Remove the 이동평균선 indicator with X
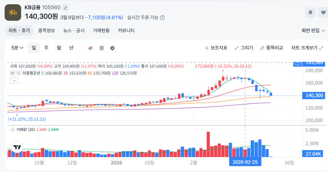This screenshot has height=172, width=328. (18, 73)
